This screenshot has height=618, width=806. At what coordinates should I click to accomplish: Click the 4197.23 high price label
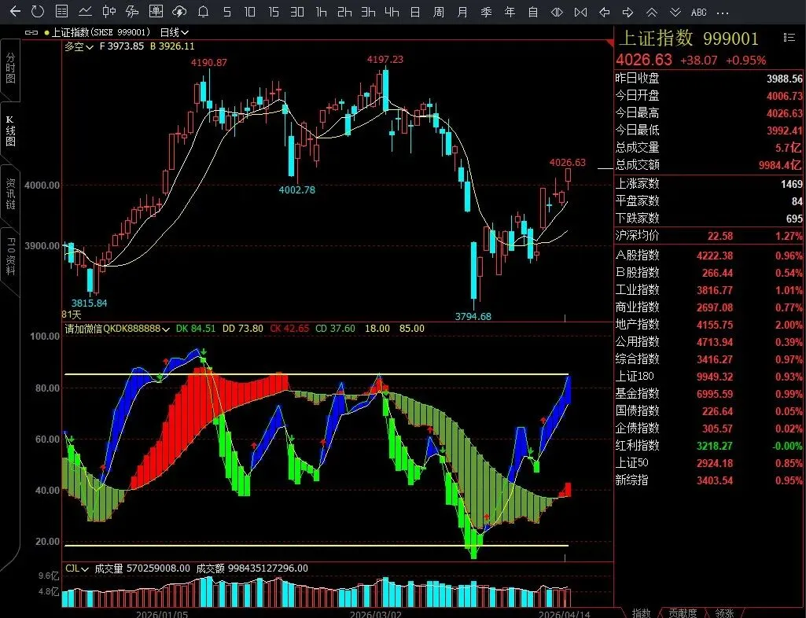(x=385, y=60)
